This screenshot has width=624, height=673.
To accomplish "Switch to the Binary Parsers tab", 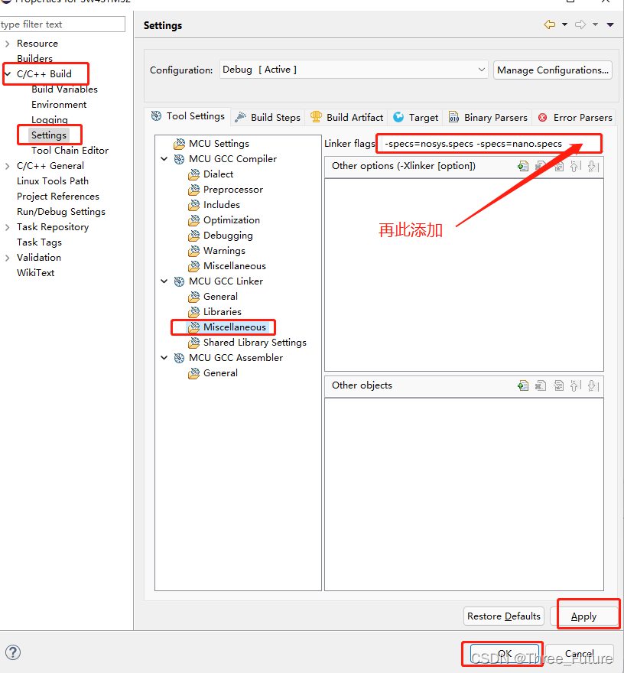I will (488, 118).
